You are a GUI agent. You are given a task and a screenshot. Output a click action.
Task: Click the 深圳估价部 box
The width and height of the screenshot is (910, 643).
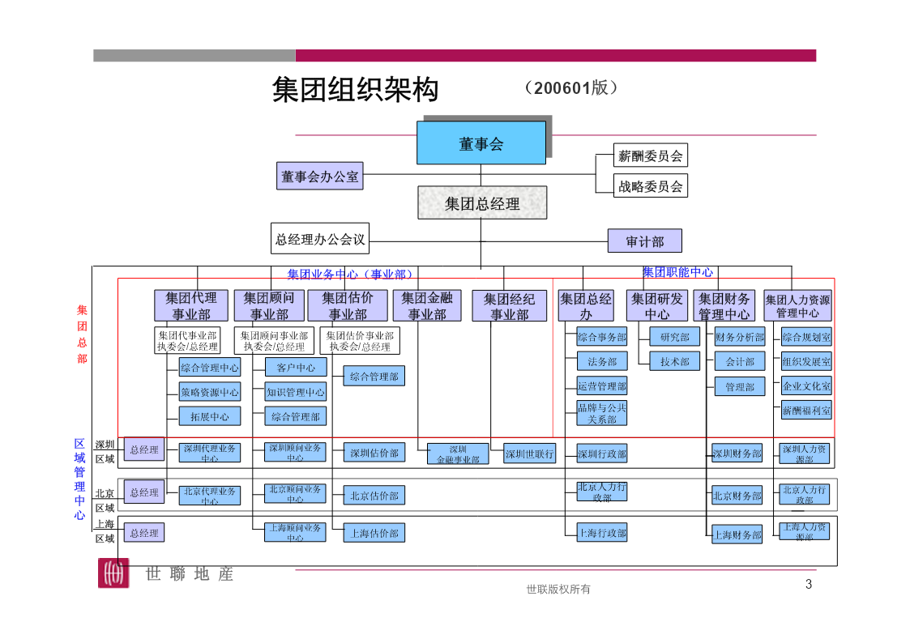[x=374, y=453]
